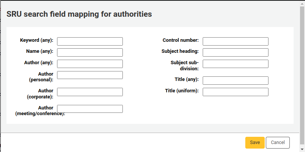Click the "Title (uniform):" label text
The height and width of the screenshot is (152, 305).
182,91
